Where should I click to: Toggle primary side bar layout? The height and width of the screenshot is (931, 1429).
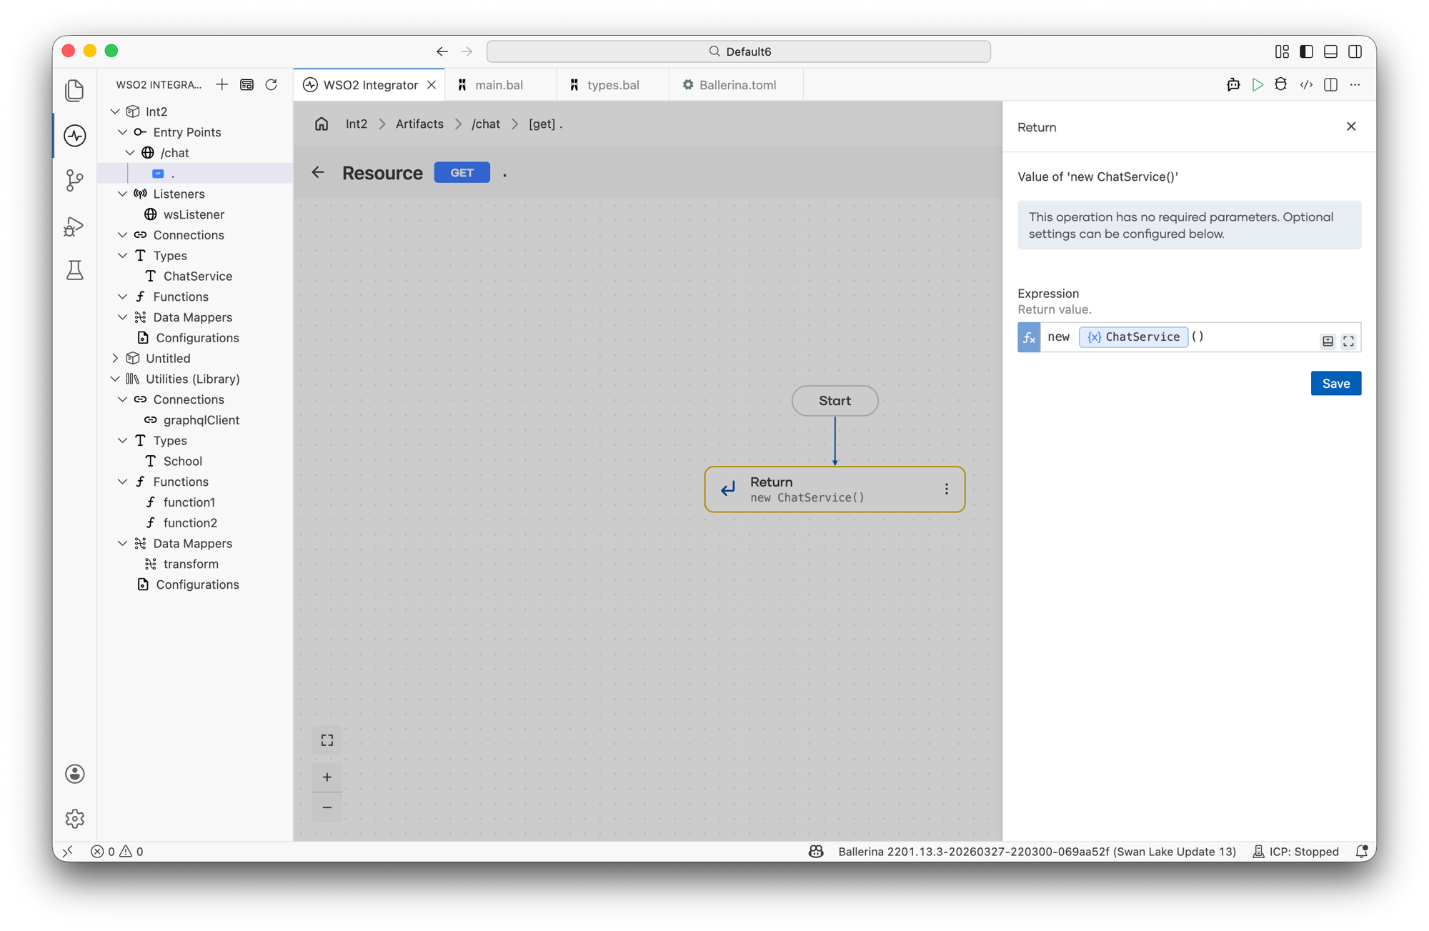1306,51
